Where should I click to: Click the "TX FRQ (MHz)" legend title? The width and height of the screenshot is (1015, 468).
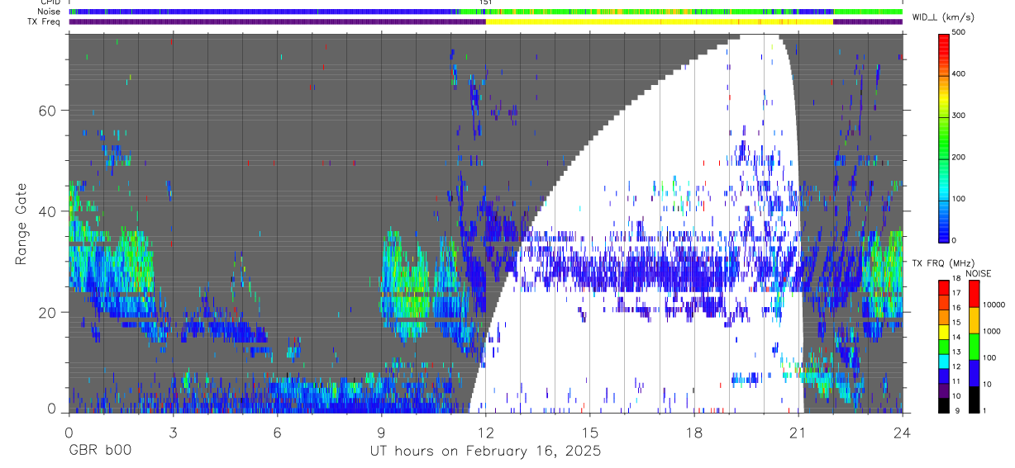tap(941, 263)
